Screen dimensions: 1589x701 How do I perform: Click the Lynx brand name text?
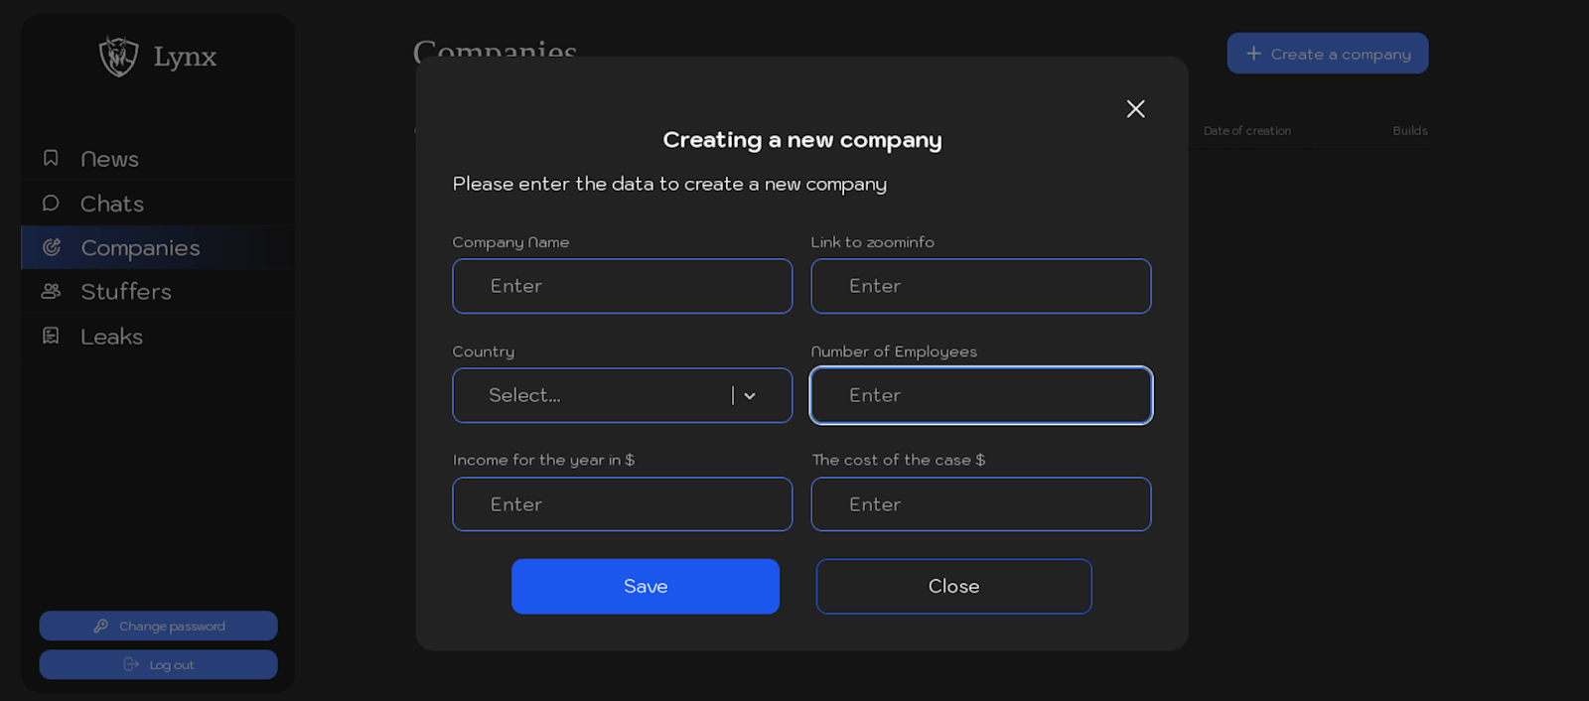(x=185, y=57)
